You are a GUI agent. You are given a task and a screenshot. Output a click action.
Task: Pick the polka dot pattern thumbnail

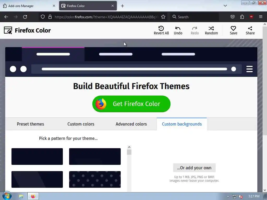(95, 179)
